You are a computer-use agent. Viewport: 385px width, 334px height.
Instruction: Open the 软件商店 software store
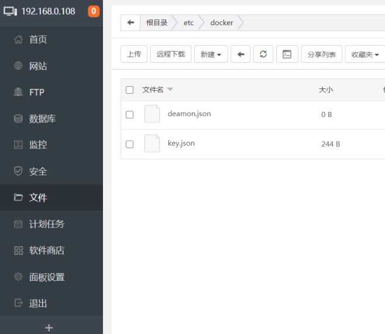tap(51, 250)
